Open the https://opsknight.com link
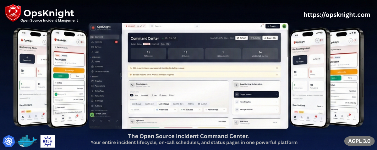 click(x=337, y=15)
